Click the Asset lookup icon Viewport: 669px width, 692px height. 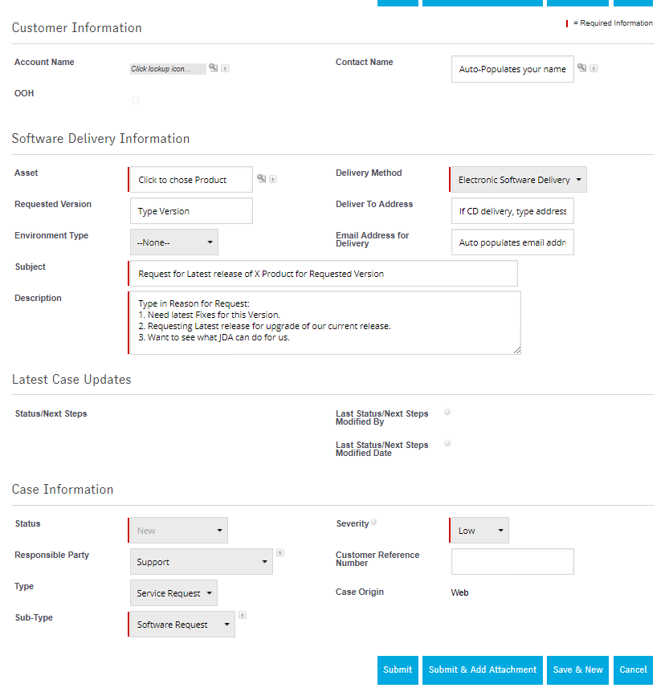coord(261,178)
